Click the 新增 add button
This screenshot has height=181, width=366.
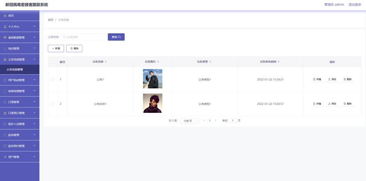pos(56,48)
